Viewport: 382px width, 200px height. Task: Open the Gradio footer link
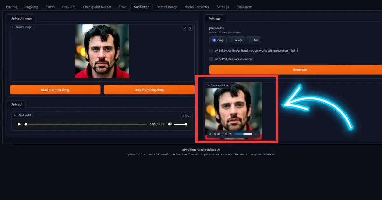tap(202, 149)
